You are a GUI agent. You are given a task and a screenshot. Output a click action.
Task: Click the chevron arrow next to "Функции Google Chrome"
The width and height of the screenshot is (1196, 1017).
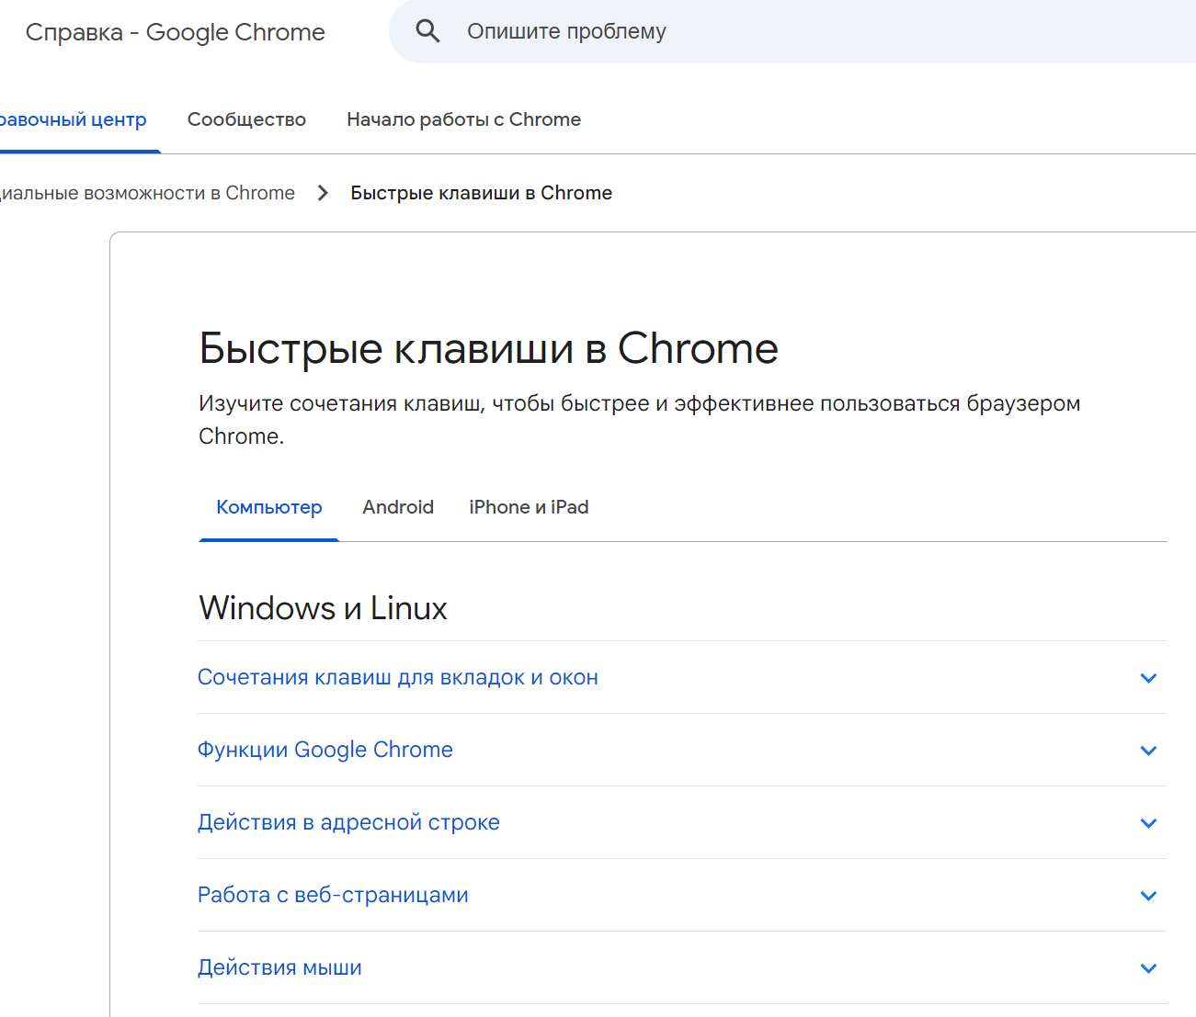1148,751
